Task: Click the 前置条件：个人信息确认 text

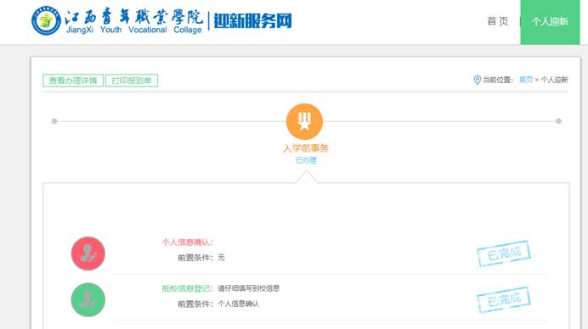Action: pos(218,304)
